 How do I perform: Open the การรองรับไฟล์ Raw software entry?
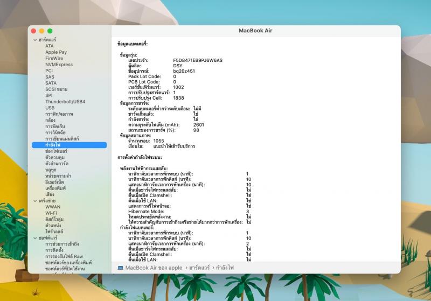tap(64, 256)
